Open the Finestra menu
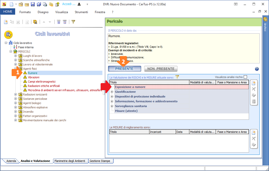The image size is (269, 171). click(100, 12)
